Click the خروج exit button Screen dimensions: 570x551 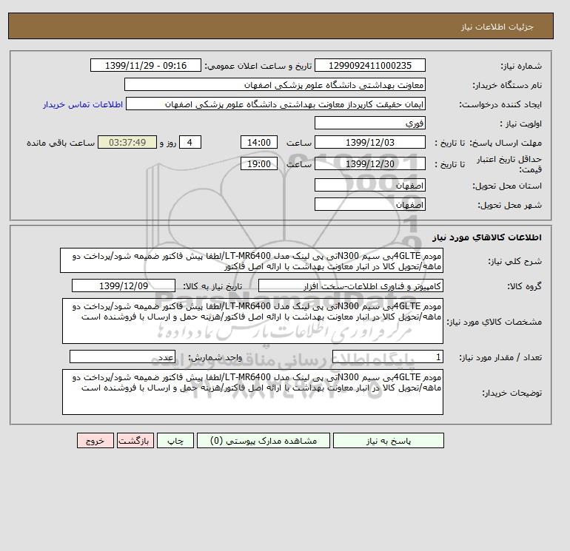pyautogui.click(x=95, y=441)
